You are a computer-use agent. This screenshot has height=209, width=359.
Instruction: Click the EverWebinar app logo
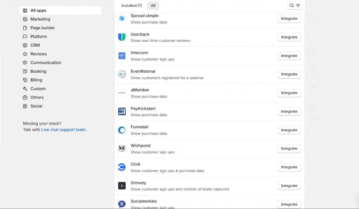[x=122, y=74]
